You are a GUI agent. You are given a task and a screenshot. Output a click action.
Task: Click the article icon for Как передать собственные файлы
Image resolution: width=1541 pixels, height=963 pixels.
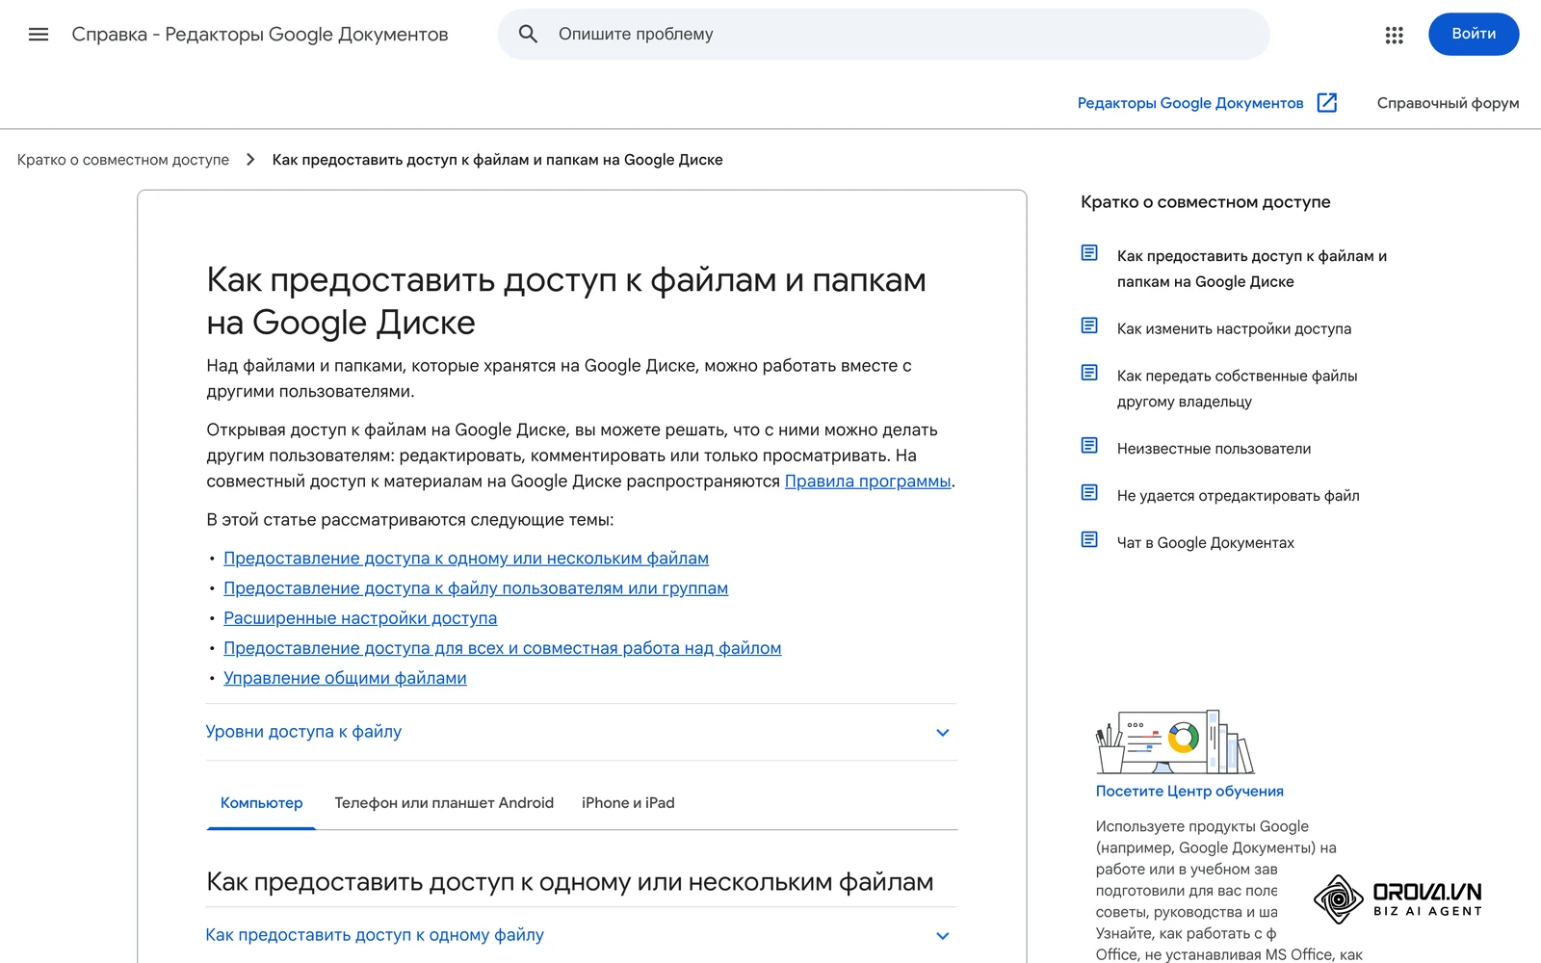(x=1089, y=373)
